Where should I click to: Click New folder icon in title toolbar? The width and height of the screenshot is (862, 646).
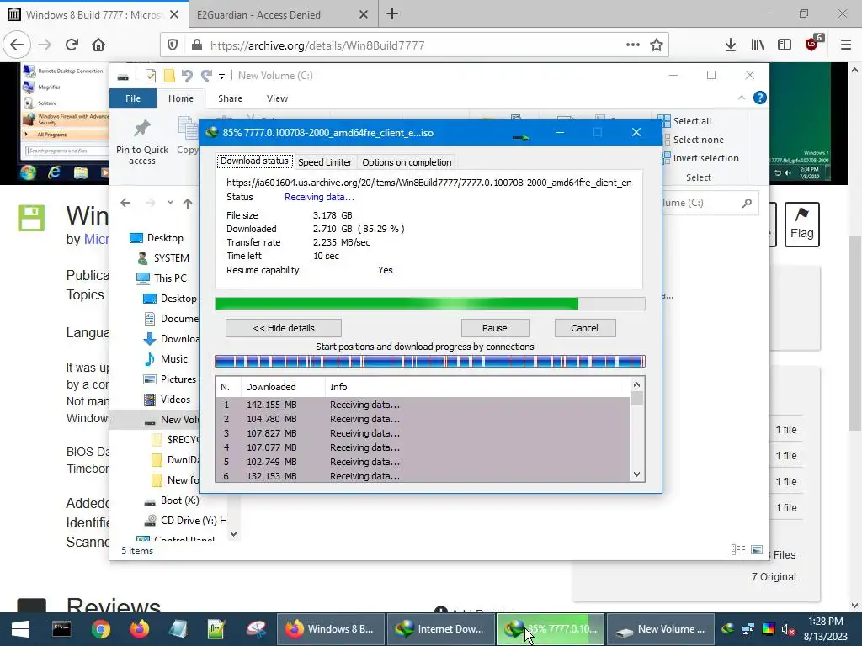click(x=169, y=75)
